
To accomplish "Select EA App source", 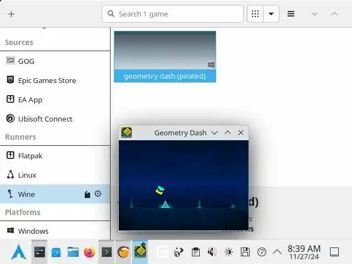I will point(55,100).
